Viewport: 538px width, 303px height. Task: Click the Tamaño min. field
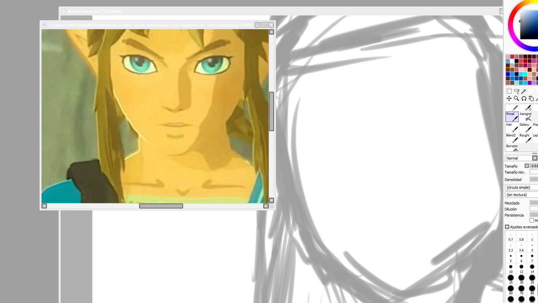534,172
